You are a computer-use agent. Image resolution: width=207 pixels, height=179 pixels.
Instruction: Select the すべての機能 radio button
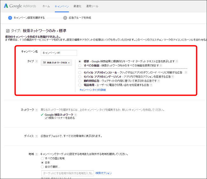coord(80,65)
